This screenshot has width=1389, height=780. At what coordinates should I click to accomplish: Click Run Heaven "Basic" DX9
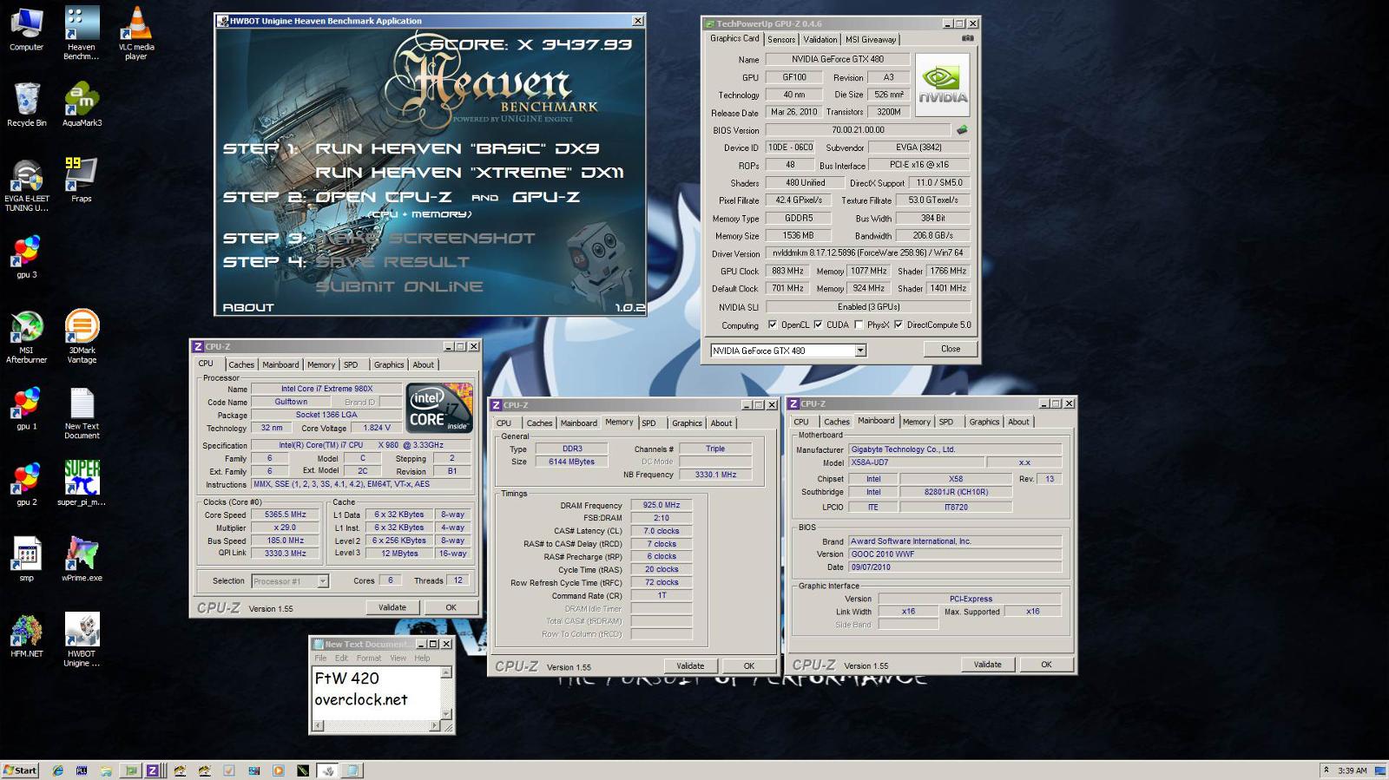pos(458,148)
